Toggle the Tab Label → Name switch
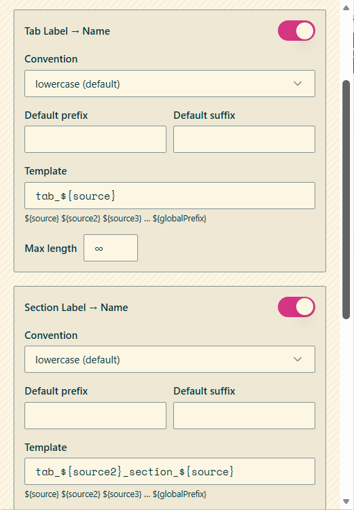Screen dimensions: 354x510 tap(296, 31)
